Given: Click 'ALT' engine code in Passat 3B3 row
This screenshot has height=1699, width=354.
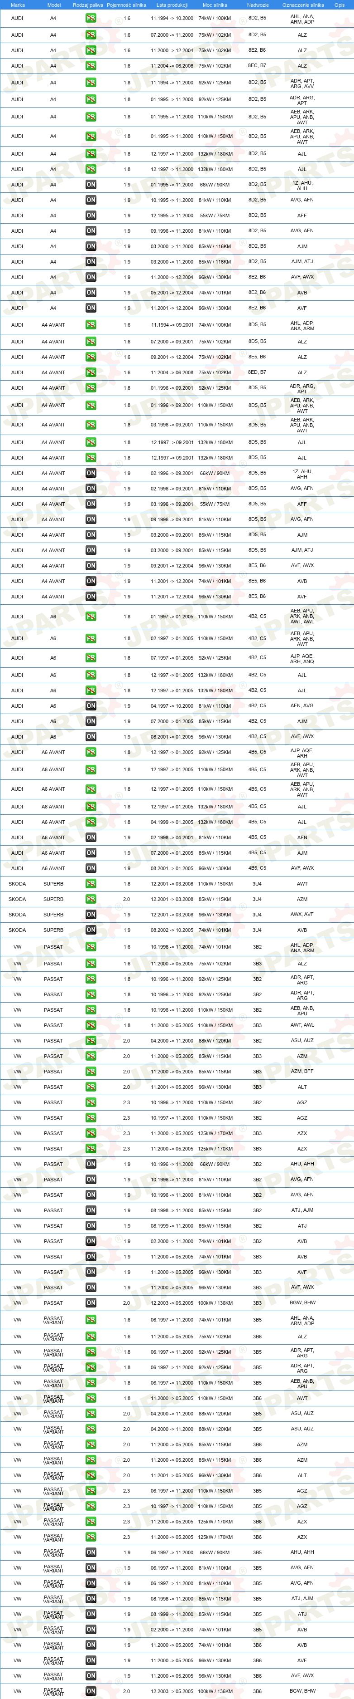Looking at the screenshot, I should coord(302,1087).
